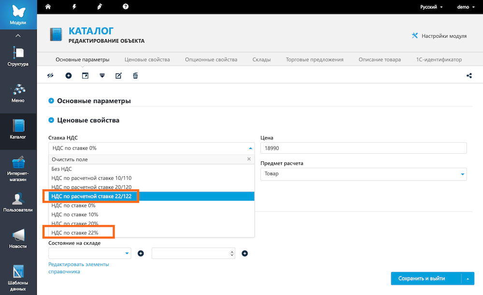Toggle object visibility with crossed-eye icon
The width and height of the screenshot is (483, 295).
click(x=50, y=75)
